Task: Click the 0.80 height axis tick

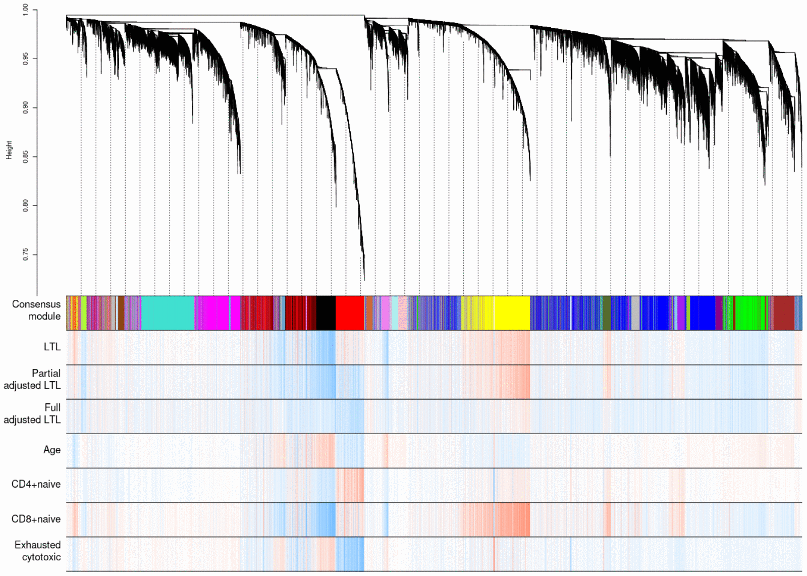Action: point(25,205)
